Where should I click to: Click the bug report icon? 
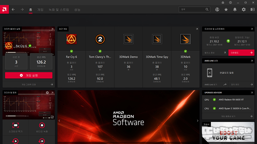(223, 3)
